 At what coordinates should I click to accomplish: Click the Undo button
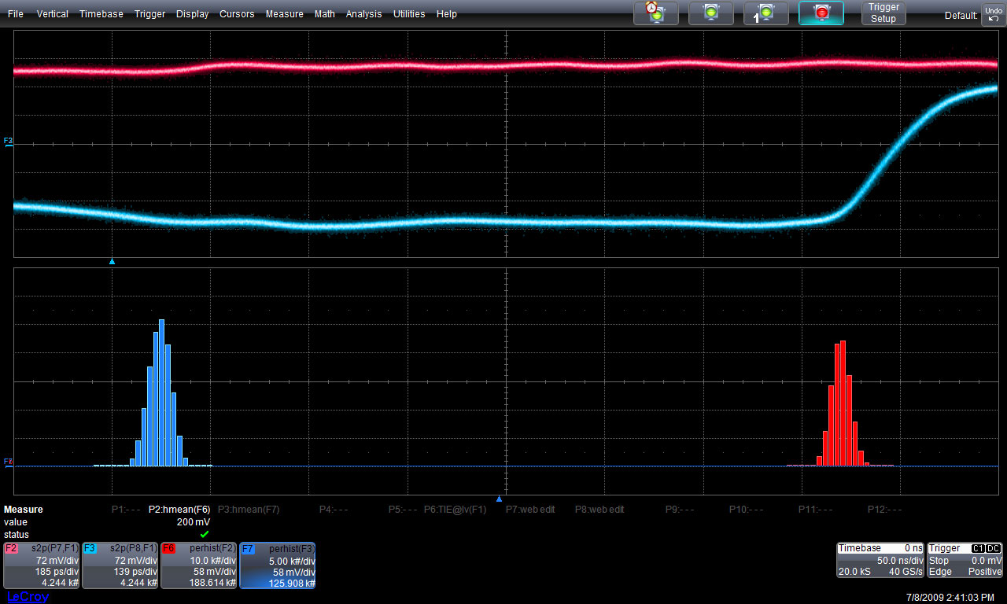993,14
